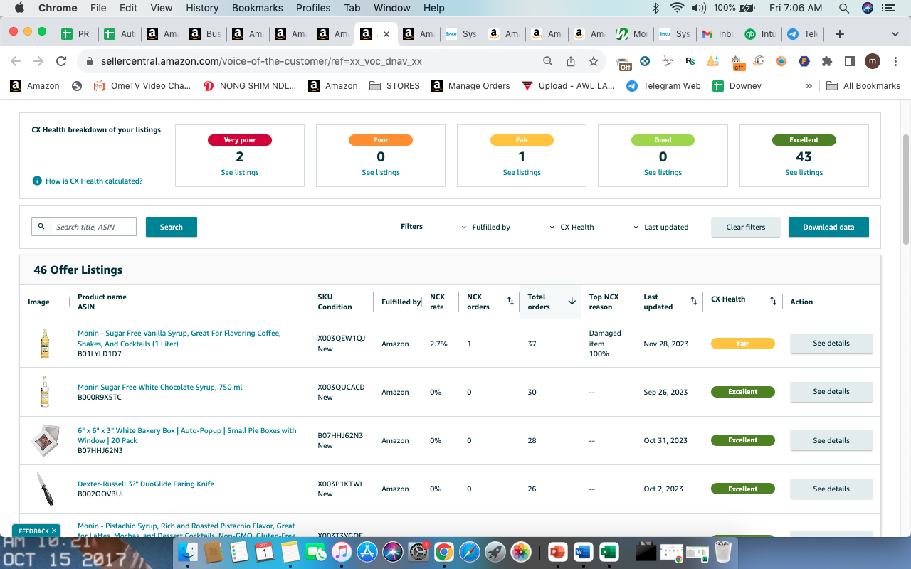Open a new browser tab
This screenshot has width=911, height=569.
840,34
